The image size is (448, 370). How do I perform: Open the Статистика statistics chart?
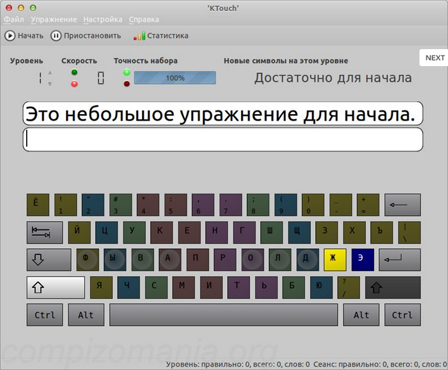[x=161, y=36]
